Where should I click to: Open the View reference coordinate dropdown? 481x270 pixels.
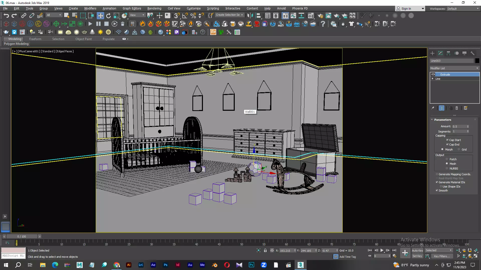tap(137, 15)
